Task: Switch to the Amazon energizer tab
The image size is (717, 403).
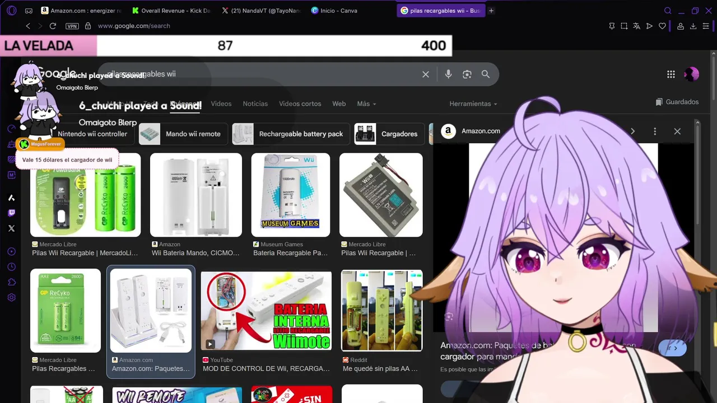Action: [x=81, y=11]
